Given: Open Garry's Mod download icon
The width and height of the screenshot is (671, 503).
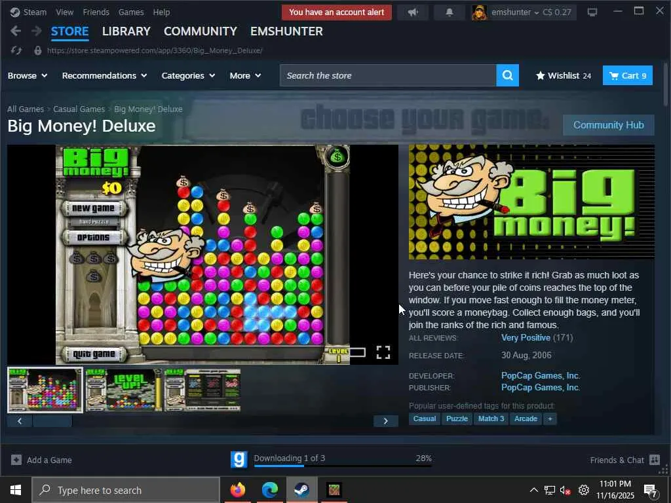Looking at the screenshot, I should tap(239, 460).
